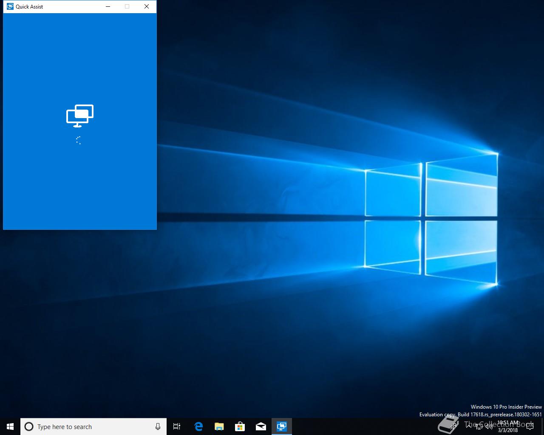Click the Cortana circle icon in search box
This screenshot has width=544, height=435.
coord(29,427)
